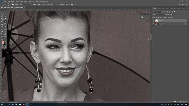Image resolution: width=189 pixels, height=106 pixels.
Task: Enable airbrush-style build-up
Action: pyautogui.click(x=57, y=5)
